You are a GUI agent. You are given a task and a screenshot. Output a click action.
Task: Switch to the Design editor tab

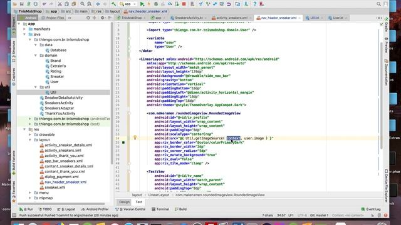125,202
